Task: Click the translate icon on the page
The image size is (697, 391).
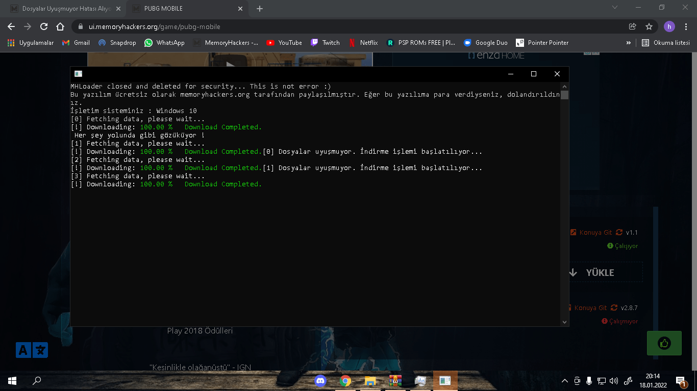Action: pyautogui.click(x=32, y=350)
